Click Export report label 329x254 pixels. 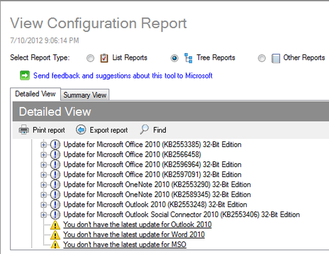[x=109, y=130]
